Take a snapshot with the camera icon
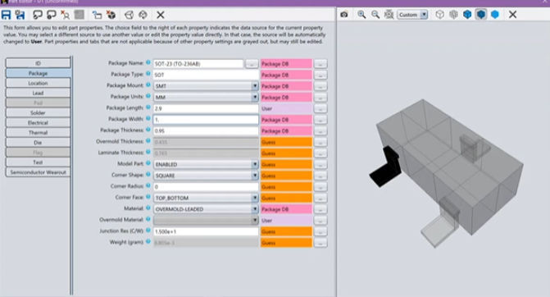The width and height of the screenshot is (550, 297). click(344, 15)
